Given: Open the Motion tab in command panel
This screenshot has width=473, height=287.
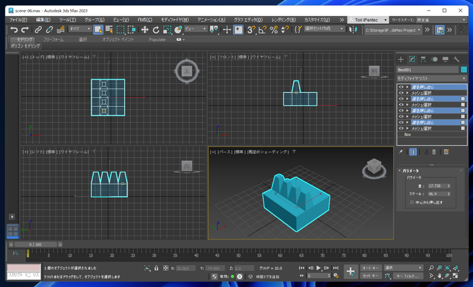Looking at the screenshot, I should click(x=434, y=59).
